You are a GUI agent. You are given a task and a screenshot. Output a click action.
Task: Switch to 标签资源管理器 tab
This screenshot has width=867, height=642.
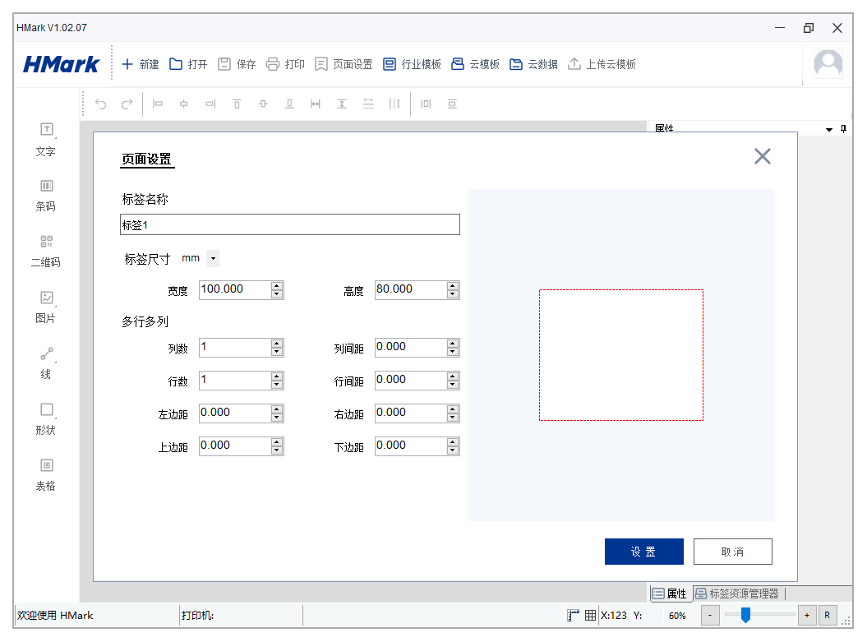click(x=737, y=594)
